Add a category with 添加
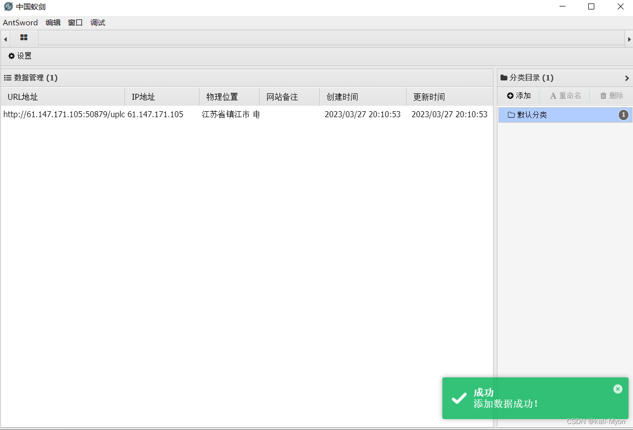The width and height of the screenshot is (633, 430). [519, 96]
